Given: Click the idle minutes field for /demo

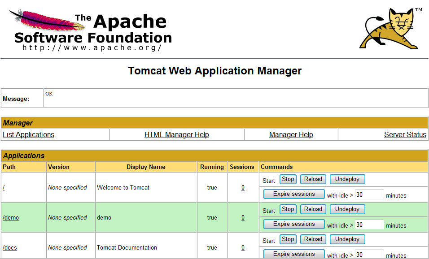Looking at the screenshot, I should click(369, 225).
